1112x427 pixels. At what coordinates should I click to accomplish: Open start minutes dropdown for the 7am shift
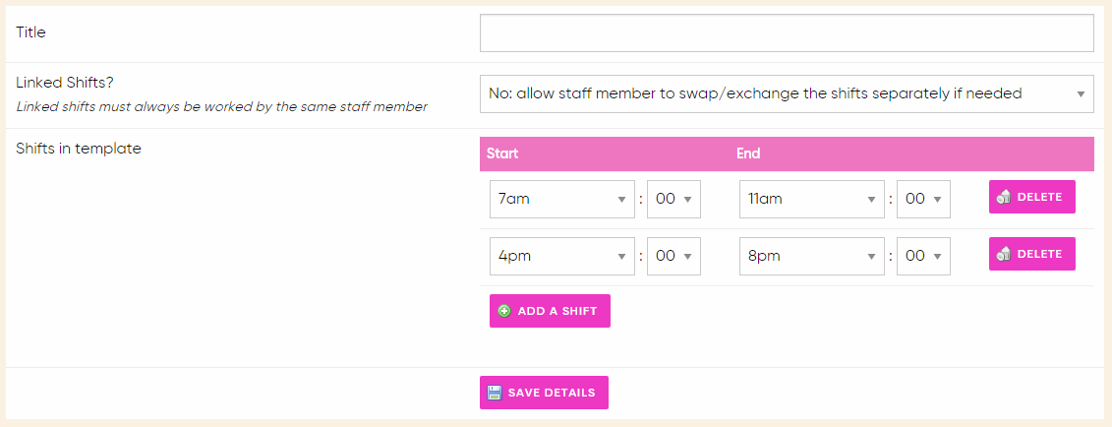[673, 199]
